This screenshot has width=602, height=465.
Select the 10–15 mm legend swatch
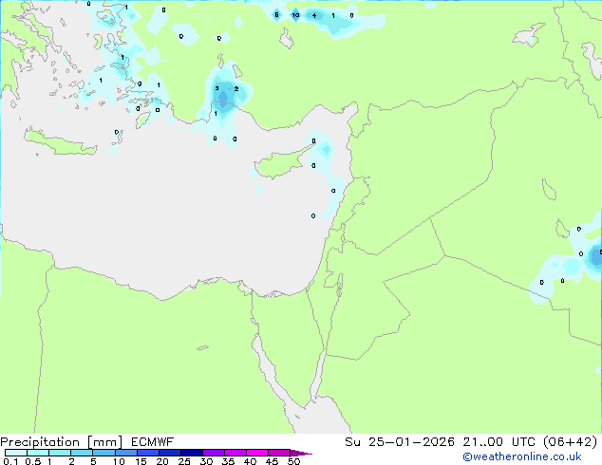(x=125, y=453)
